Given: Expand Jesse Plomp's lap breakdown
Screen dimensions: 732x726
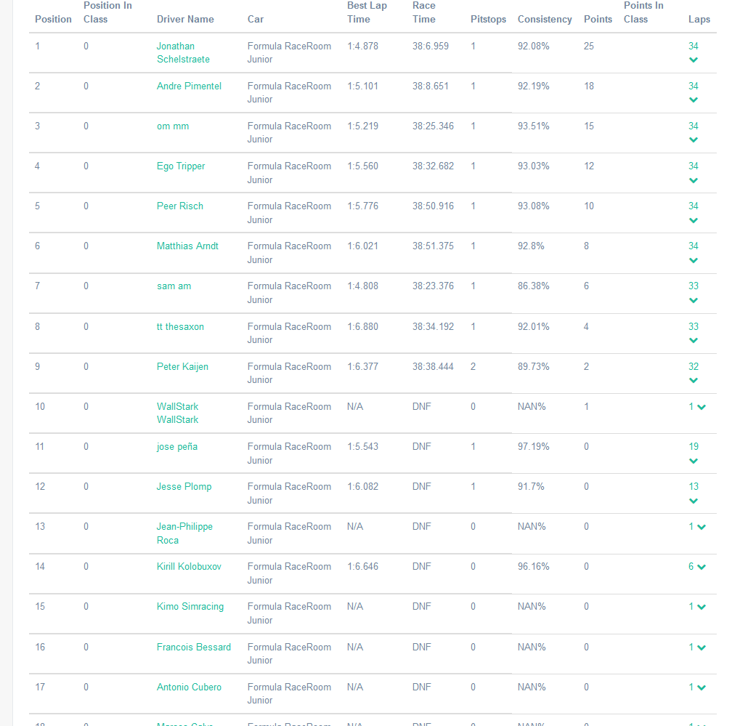Looking at the screenshot, I should click(694, 500).
